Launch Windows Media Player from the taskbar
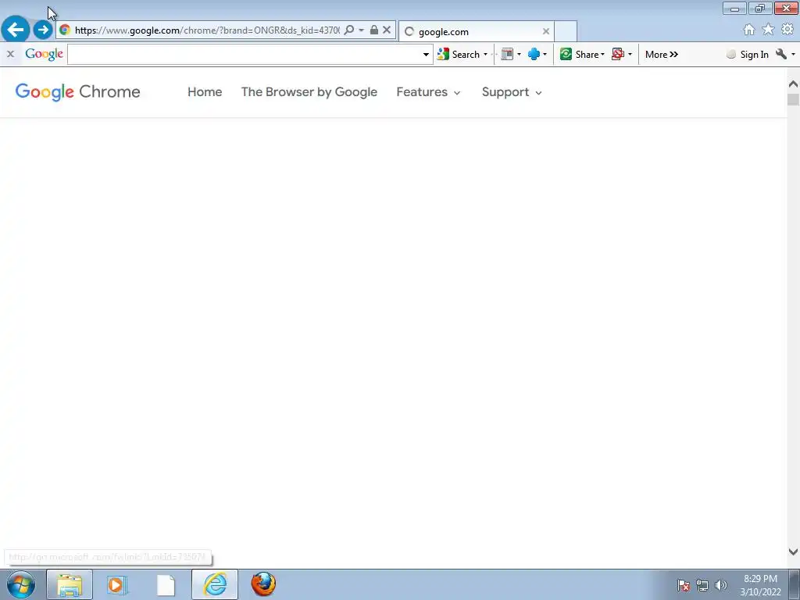The width and height of the screenshot is (800, 600). pos(117,584)
